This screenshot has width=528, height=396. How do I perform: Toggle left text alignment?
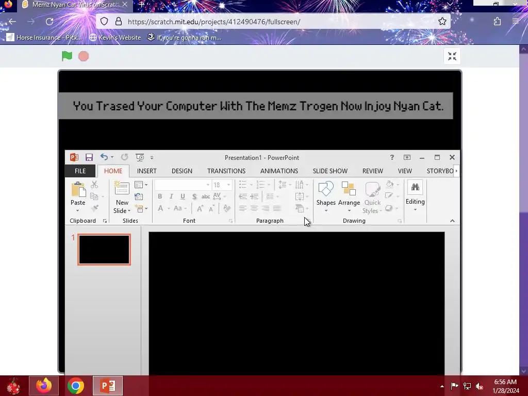243,208
